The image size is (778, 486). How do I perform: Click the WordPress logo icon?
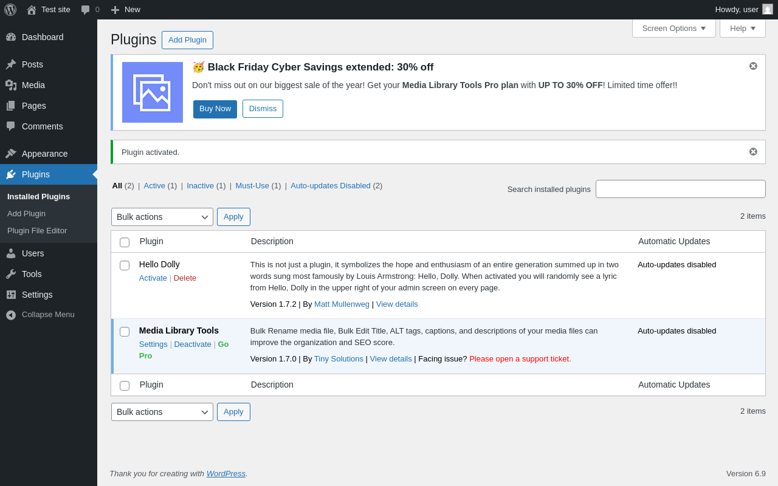pyautogui.click(x=10, y=10)
